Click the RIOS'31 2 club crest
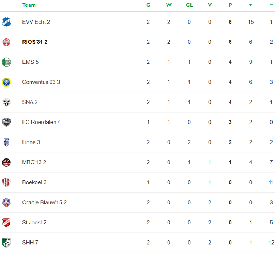This screenshot has width=275, height=255. click(6, 42)
